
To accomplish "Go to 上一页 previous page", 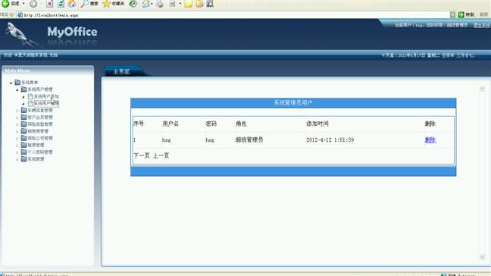I will pyautogui.click(x=161, y=155).
